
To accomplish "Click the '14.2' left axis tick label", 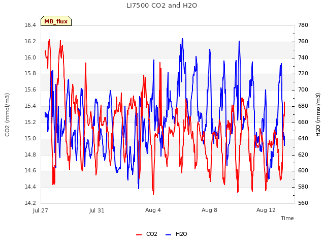I will [x=30, y=203].
